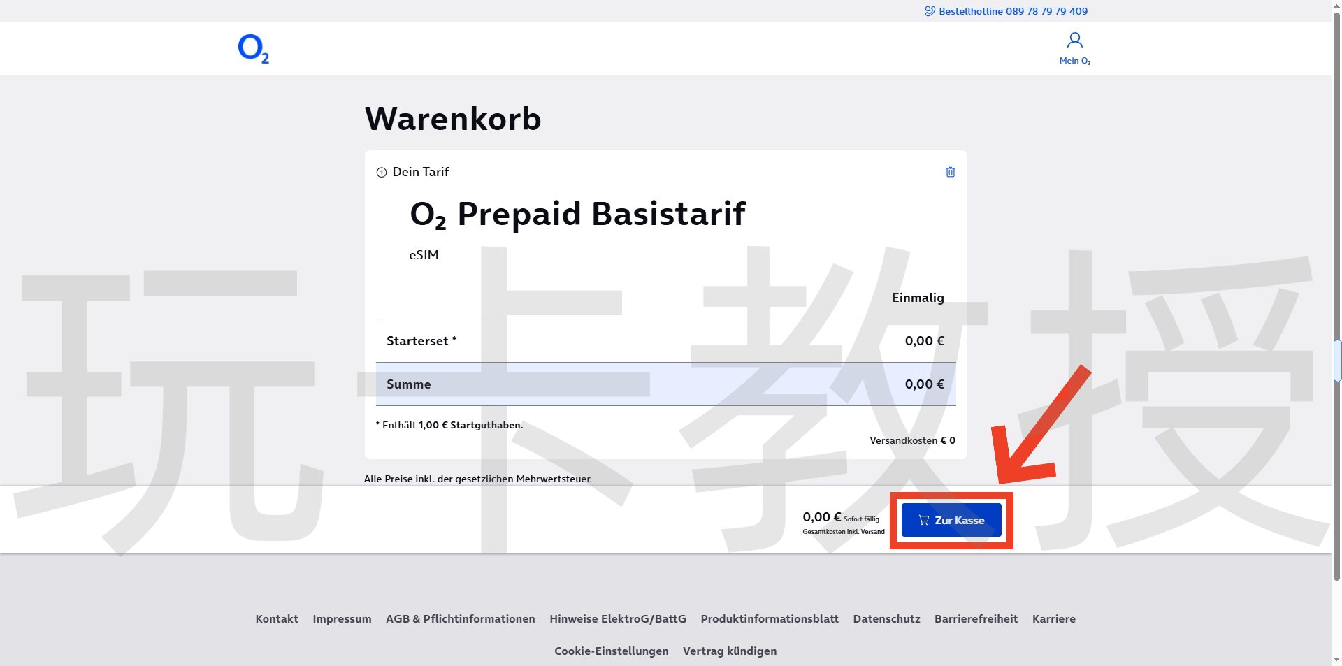
Task: Open the Barrierefreiheit link
Action: [976, 618]
